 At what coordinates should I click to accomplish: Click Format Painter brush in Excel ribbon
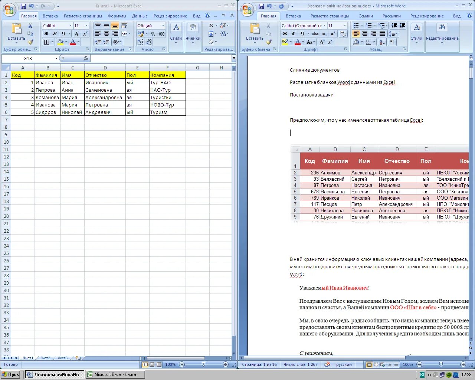pyautogui.click(x=30, y=42)
